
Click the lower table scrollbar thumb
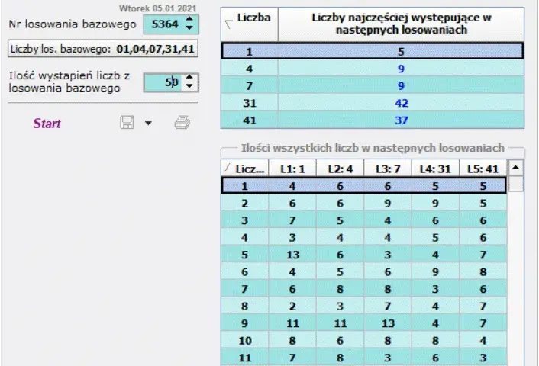tap(515, 184)
